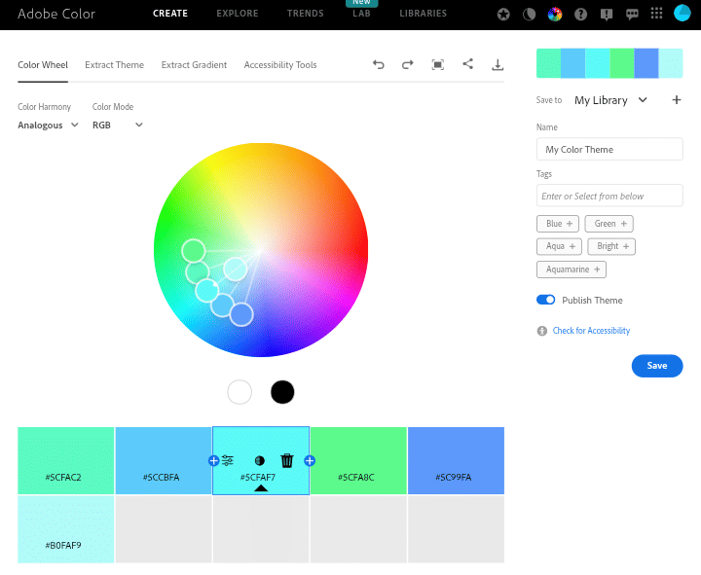
Task: Add the Blue tag
Action: click(x=558, y=224)
